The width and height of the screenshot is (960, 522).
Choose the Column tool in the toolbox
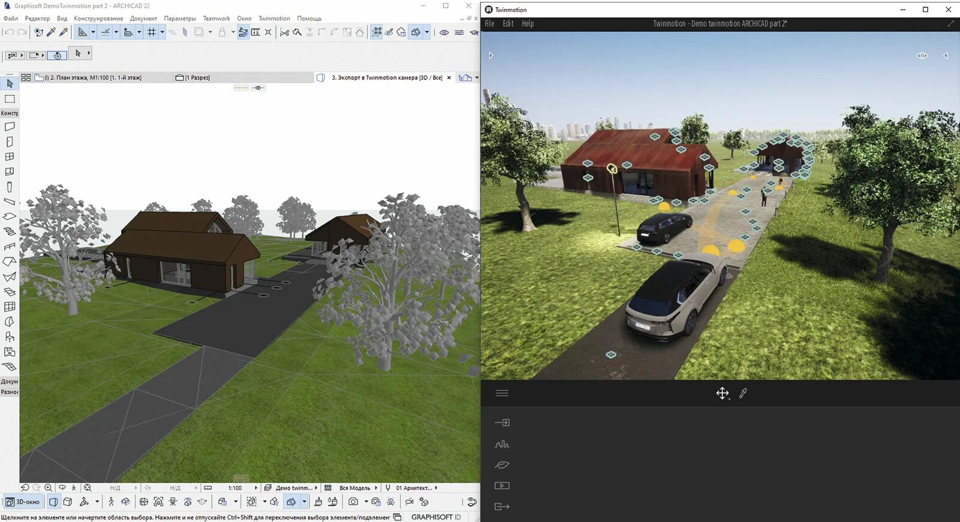(10, 187)
